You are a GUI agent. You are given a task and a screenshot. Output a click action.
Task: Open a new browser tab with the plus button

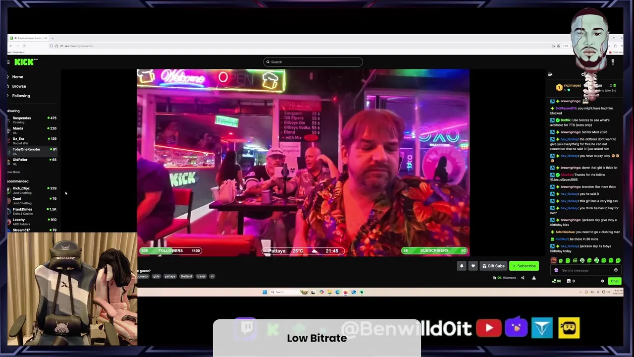[53, 38]
